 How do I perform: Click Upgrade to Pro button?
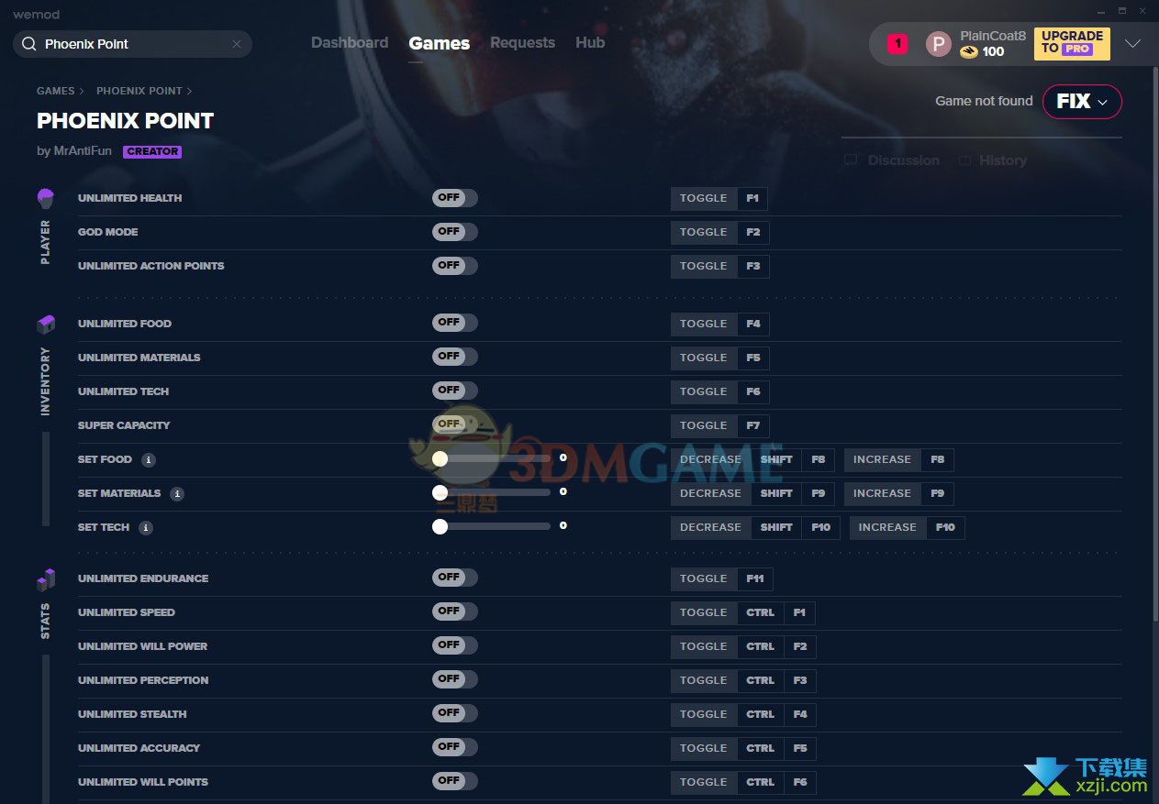point(1072,44)
